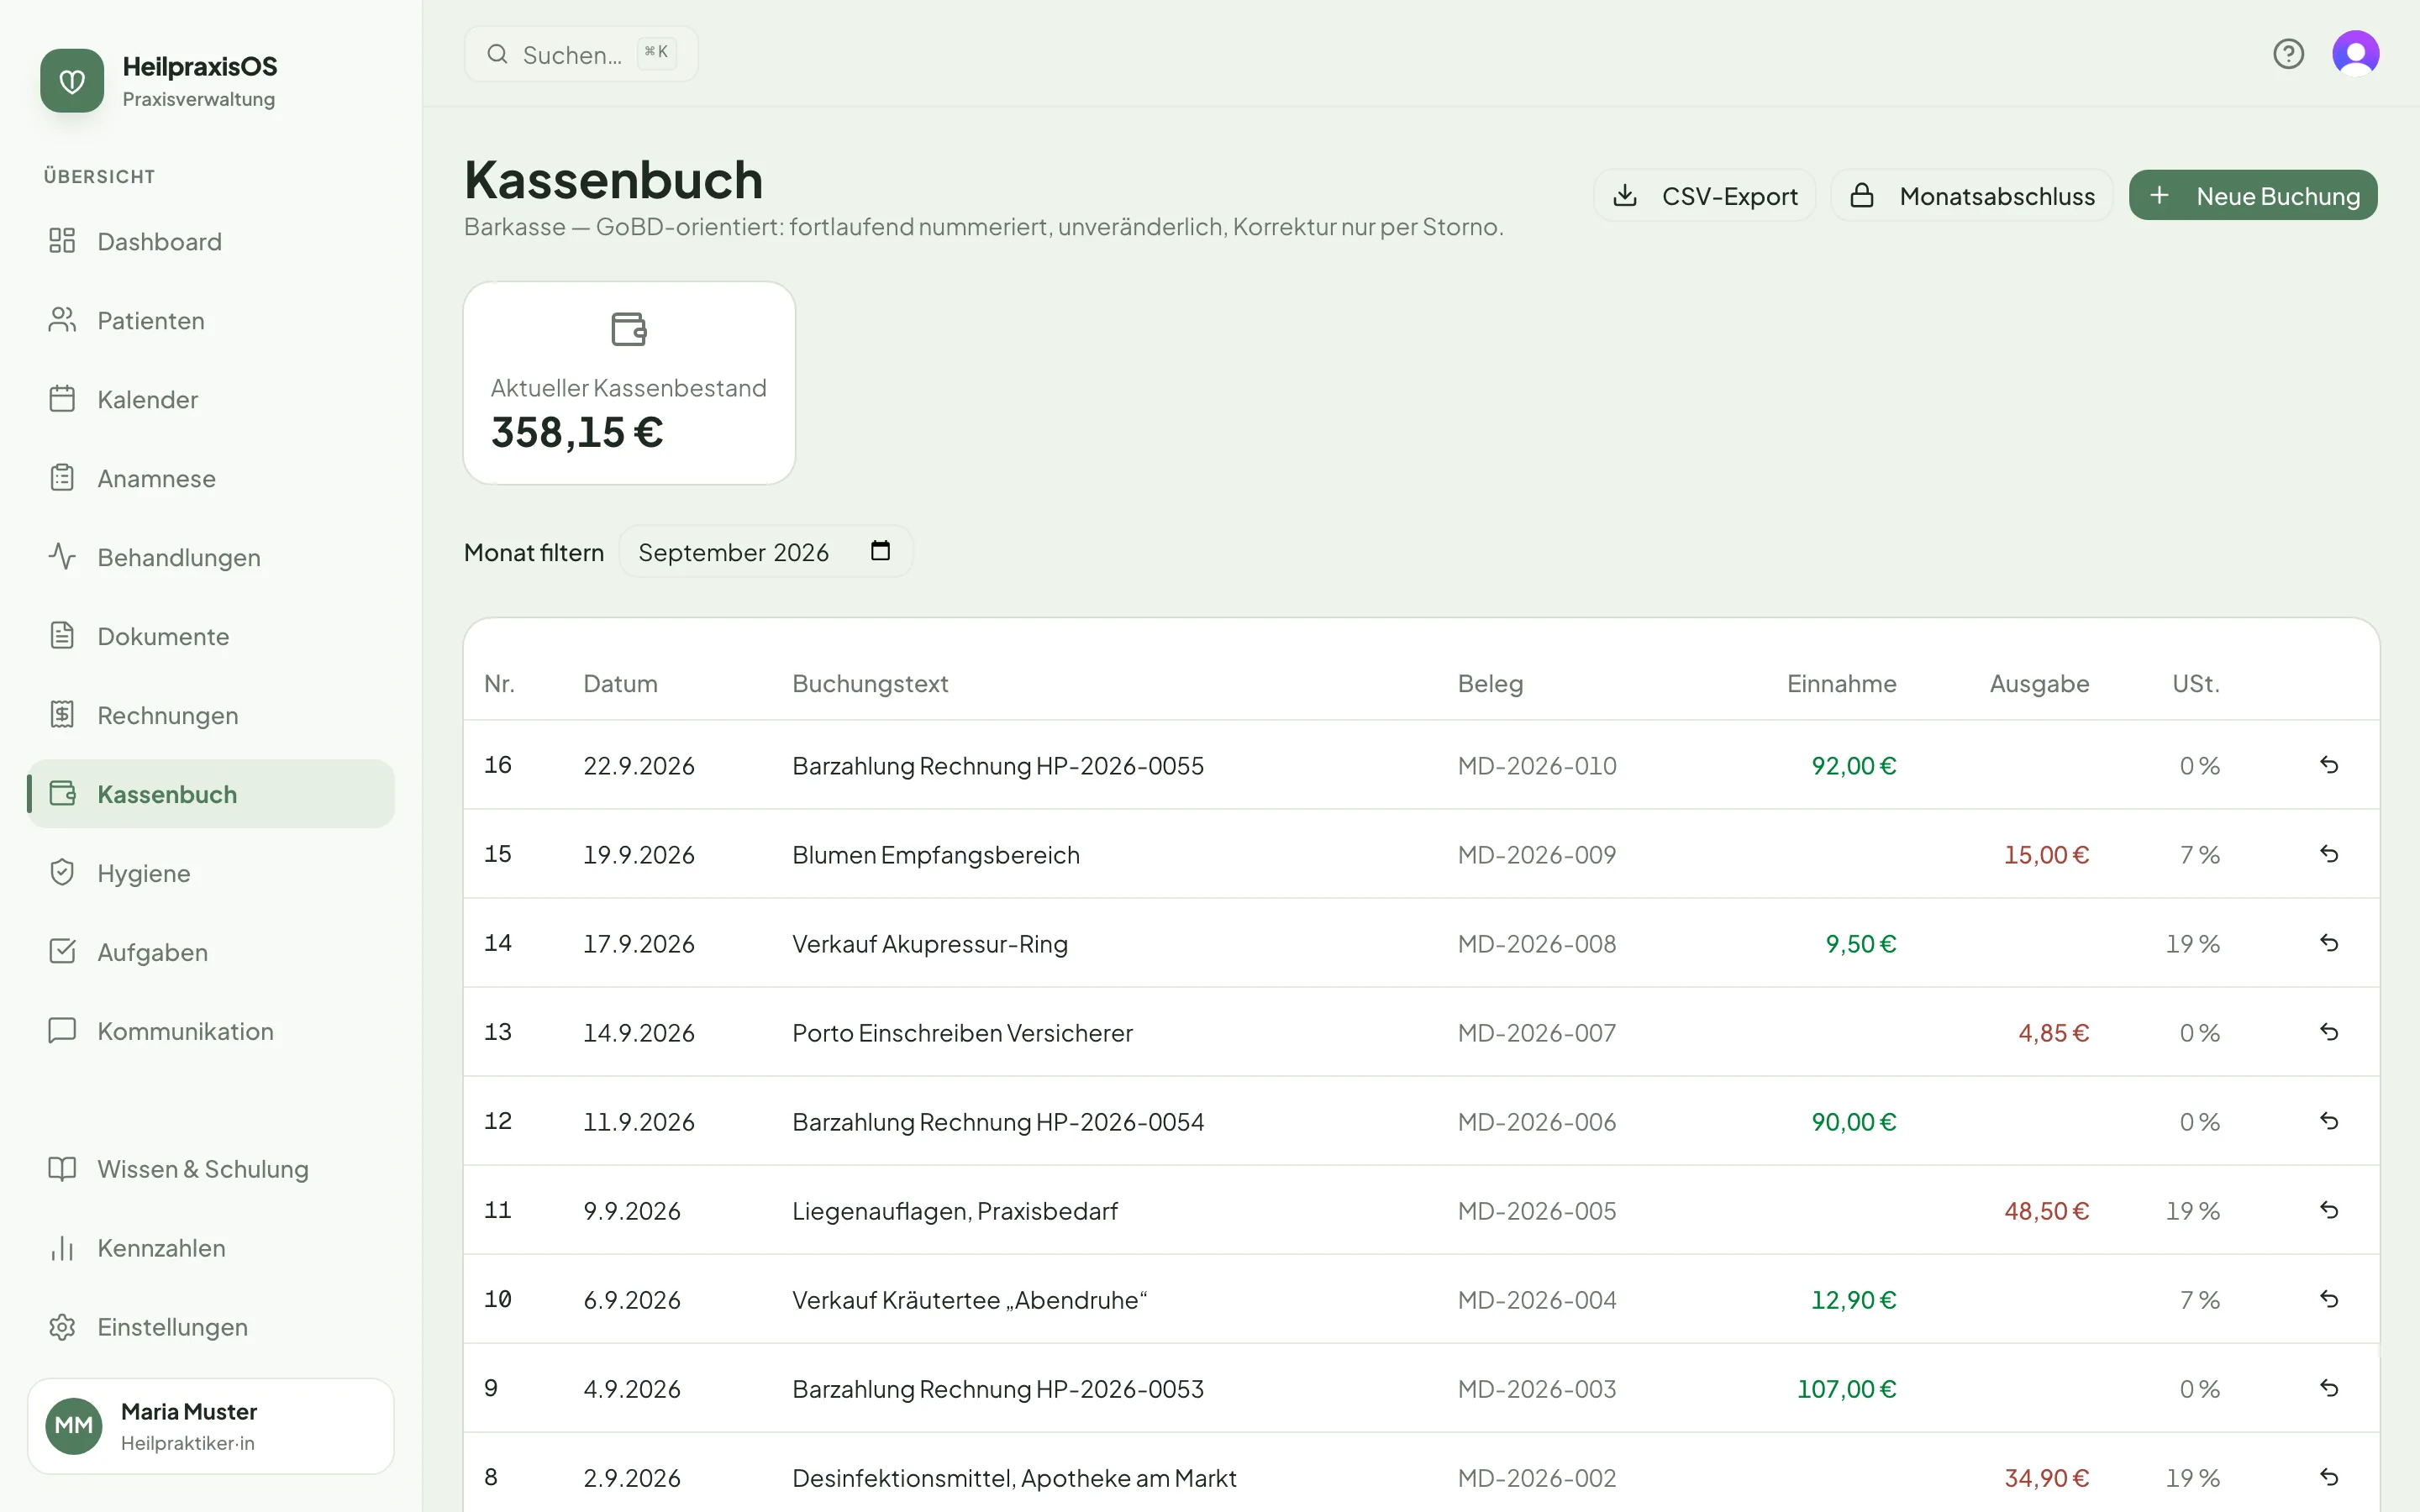Open Dokumente section
Screen dimensions: 2420x1512
coord(211,636)
